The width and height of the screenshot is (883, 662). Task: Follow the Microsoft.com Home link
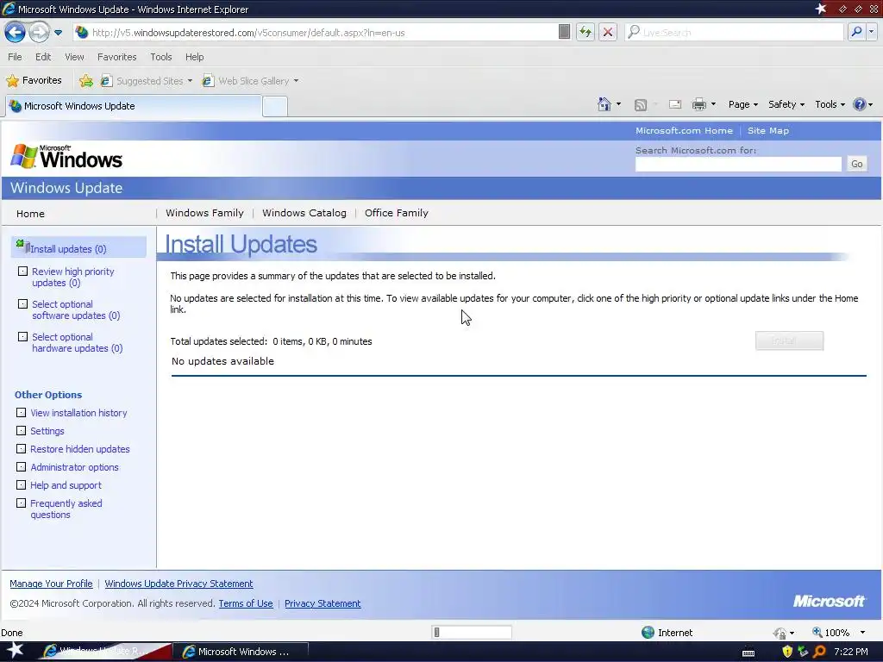click(684, 131)
